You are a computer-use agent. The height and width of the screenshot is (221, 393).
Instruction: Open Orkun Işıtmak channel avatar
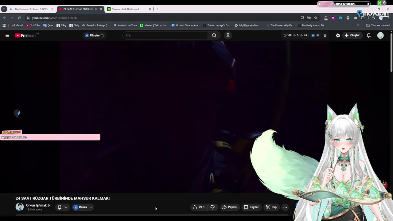tap(20, 207)
